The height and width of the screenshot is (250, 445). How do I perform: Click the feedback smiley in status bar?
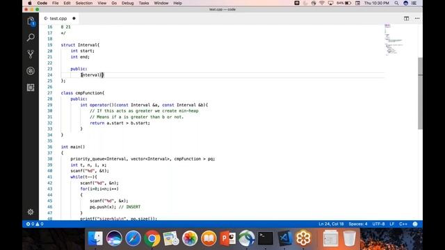(x=415, y=224)
